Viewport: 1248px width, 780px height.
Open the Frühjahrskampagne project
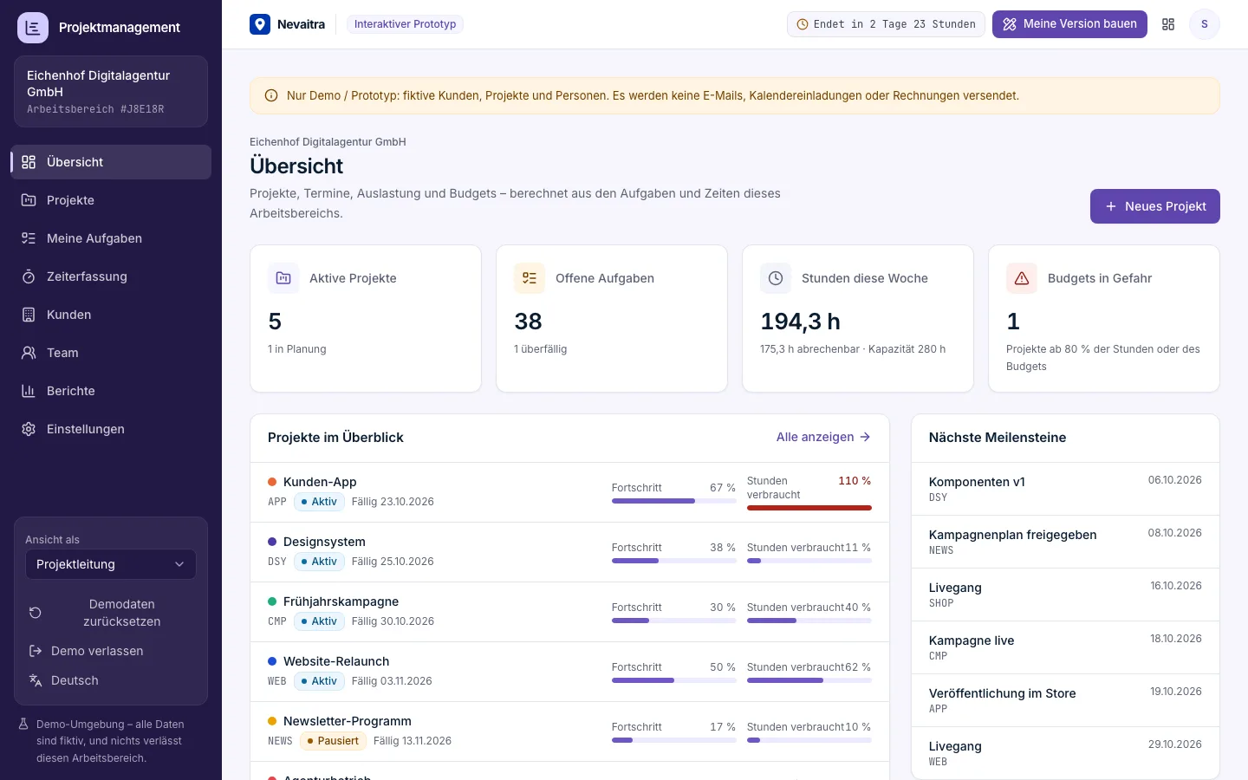(569, 612)
